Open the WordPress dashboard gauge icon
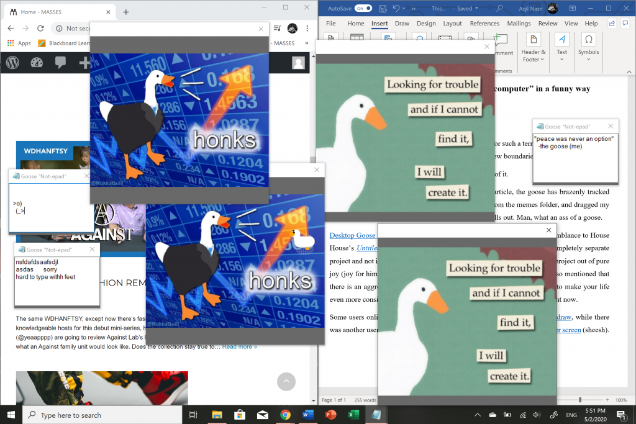This screenshot has width=636, height=424. [37, 63]
